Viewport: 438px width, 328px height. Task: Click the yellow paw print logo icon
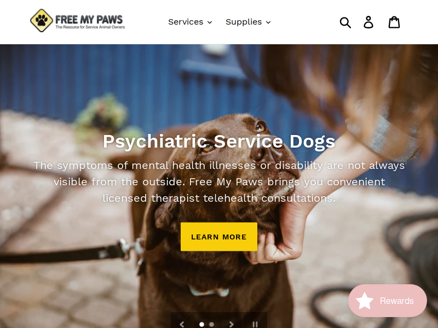coord(42,20)
